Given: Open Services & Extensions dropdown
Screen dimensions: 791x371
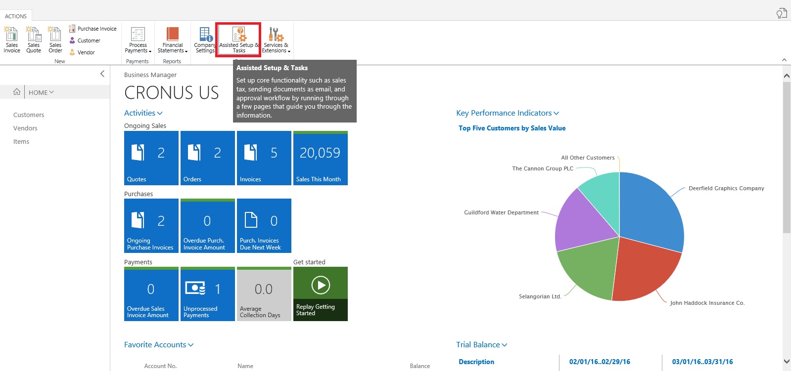Looking at the screenshot, I should (x=276, y=40).
